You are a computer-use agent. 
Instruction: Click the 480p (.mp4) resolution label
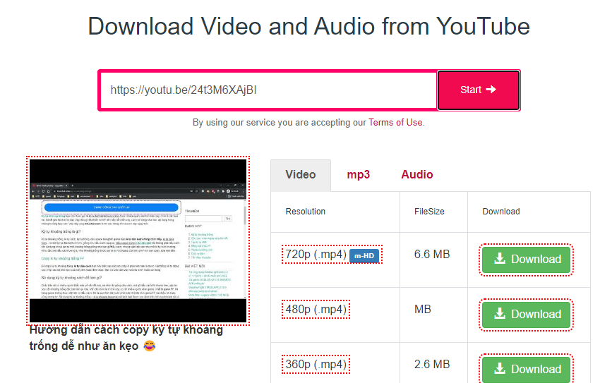(316, 309)
